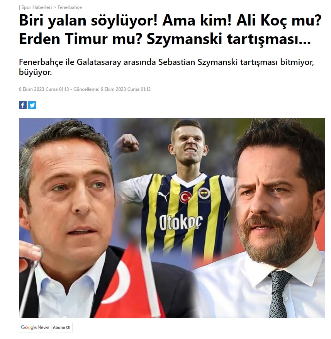Click the Puma logo on the jersey
This screenshot has height=339, width=331.
tap(163, 196)
